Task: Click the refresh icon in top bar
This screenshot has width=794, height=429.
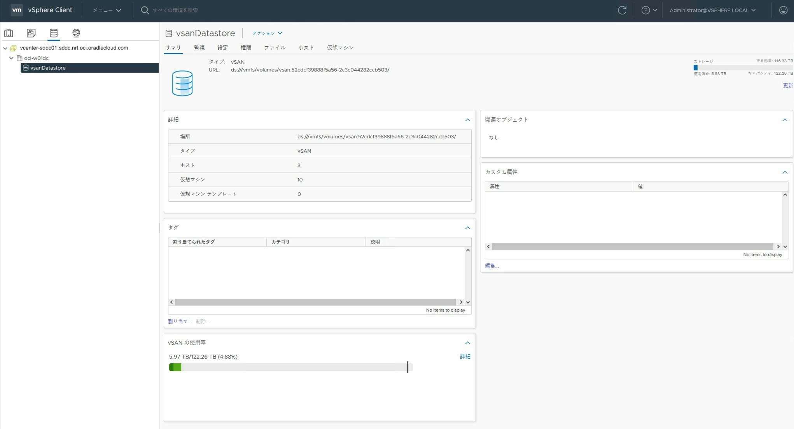Action: click(622, 10)
